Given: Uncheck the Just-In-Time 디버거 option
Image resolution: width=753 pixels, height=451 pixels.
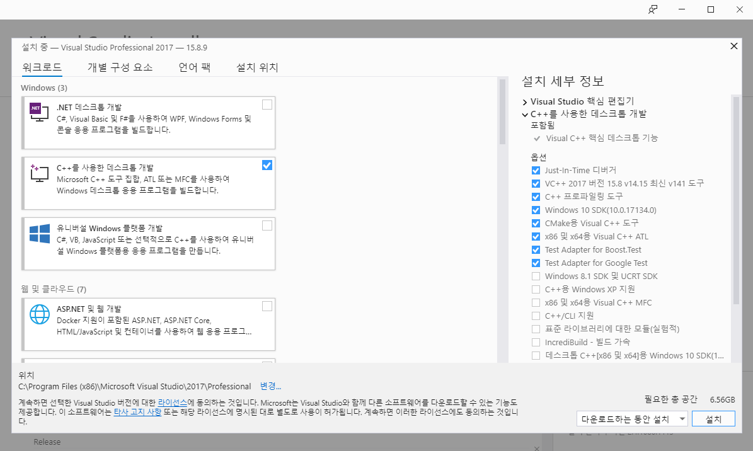Looking at the screenshot, I should tap(536, 171).
